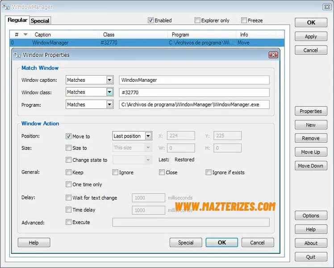Check Change state to option
Image resolution: width=334 pixels, height=268 pixels.
pos(68,159)
